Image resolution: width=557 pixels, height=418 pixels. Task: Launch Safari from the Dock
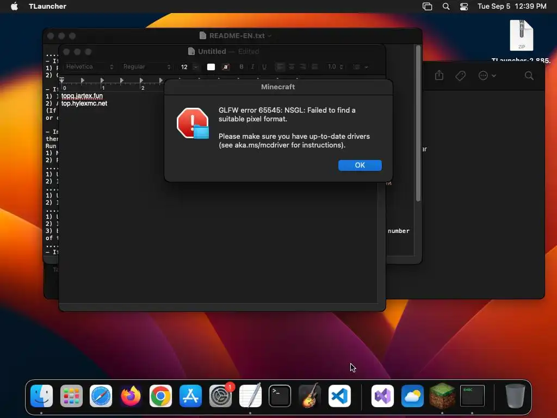101,396
